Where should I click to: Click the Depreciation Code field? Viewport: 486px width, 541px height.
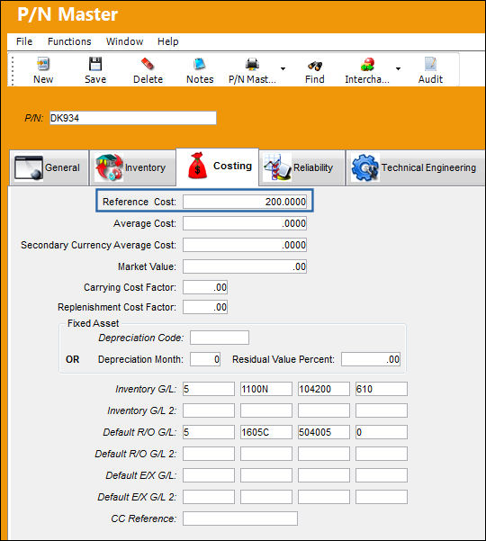220,338
